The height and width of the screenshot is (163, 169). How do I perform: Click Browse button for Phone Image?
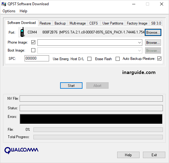coord(153,43)
